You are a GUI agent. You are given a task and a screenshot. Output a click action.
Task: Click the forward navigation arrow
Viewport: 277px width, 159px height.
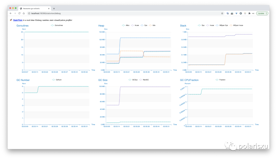coord(15,13)
